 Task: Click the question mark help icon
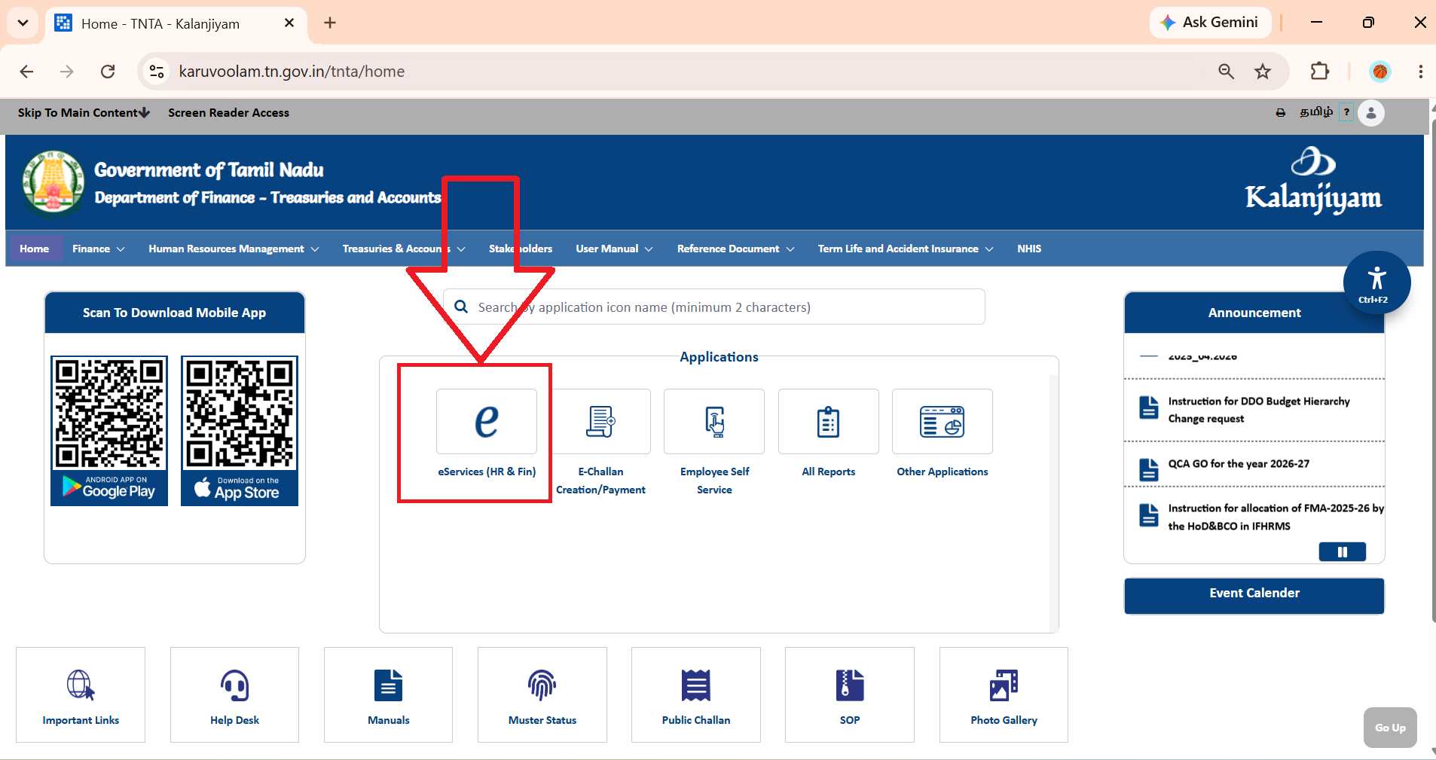pos(1346,112)
